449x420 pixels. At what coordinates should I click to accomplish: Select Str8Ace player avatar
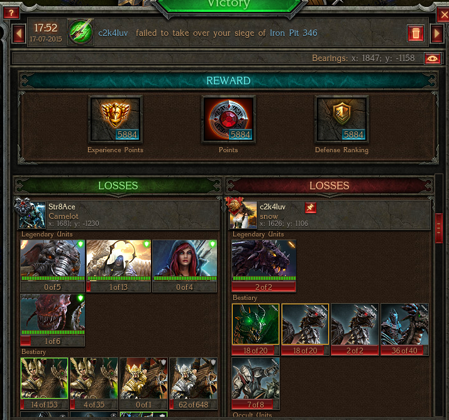(31, 214)
